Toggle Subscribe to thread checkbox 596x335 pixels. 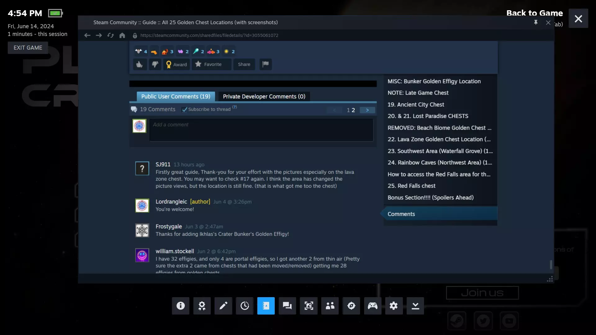(x=184, y=109)
